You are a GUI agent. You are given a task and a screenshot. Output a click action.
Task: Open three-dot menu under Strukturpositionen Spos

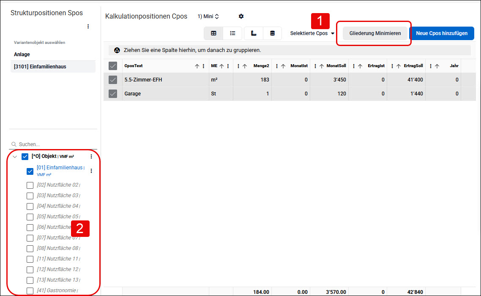point(88,26)
